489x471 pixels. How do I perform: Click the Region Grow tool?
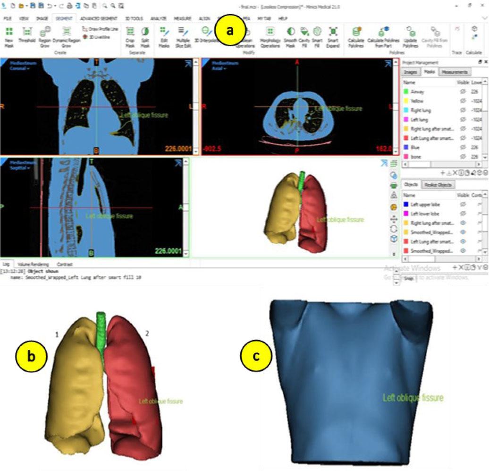pos(45,34)
